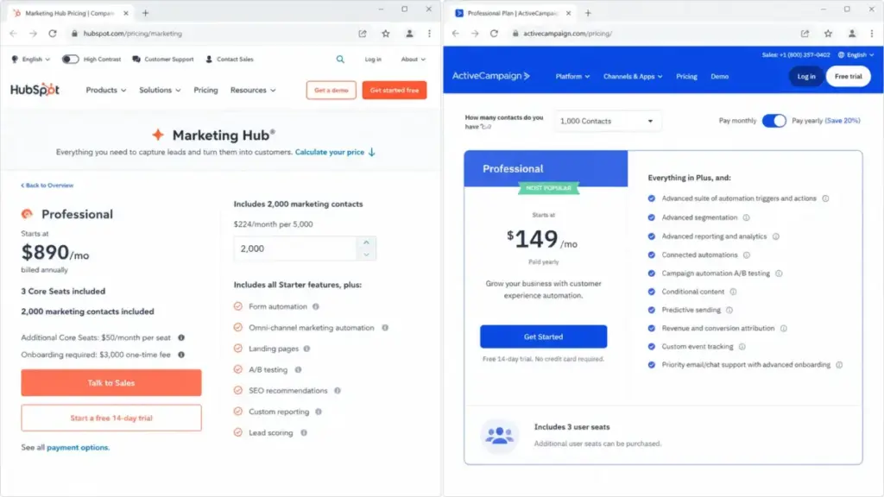Increase marketing contacts with up arrow
This screenshot has height=497, width=884.
click(366, 242)
